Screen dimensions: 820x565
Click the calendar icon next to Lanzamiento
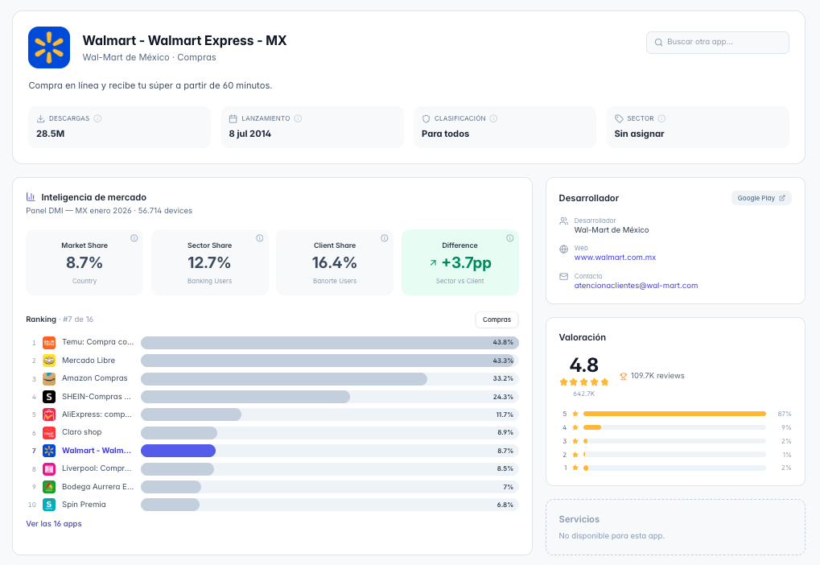[x=233, y=119]
